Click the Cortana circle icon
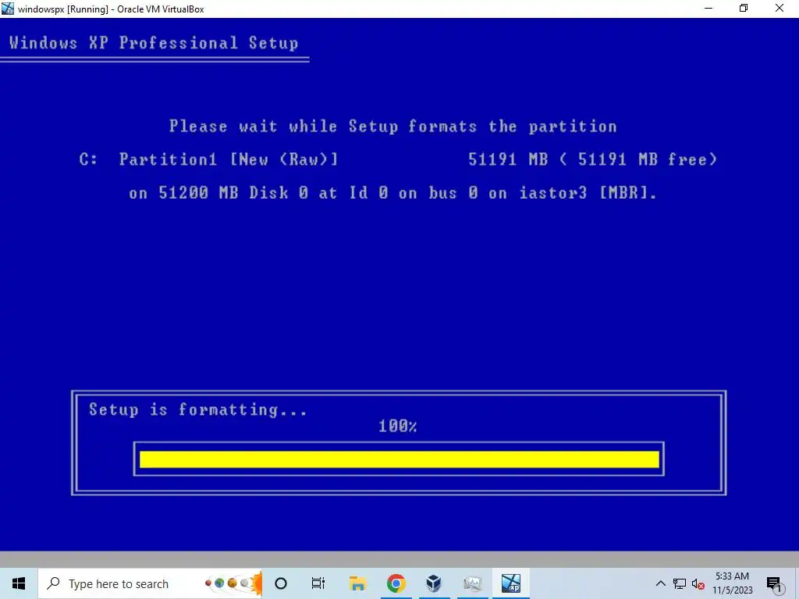 [x=281, y=583]
